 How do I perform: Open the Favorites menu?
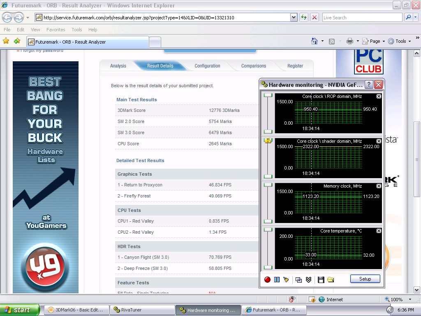click(x=56, y=30)
